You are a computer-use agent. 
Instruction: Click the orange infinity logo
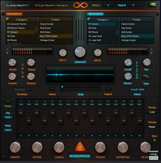point(80,5)
